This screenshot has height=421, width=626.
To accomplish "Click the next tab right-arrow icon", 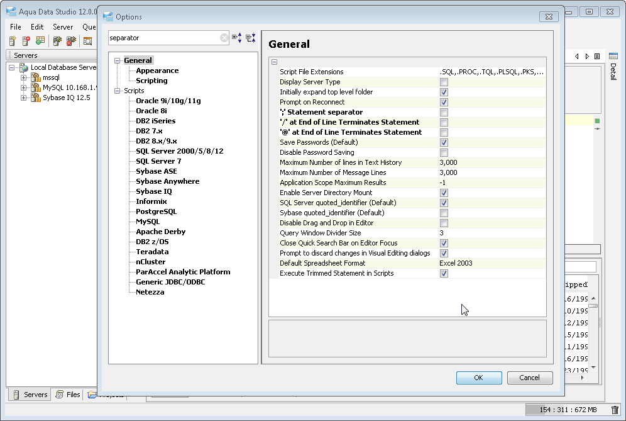I will [x=587, y=57].
